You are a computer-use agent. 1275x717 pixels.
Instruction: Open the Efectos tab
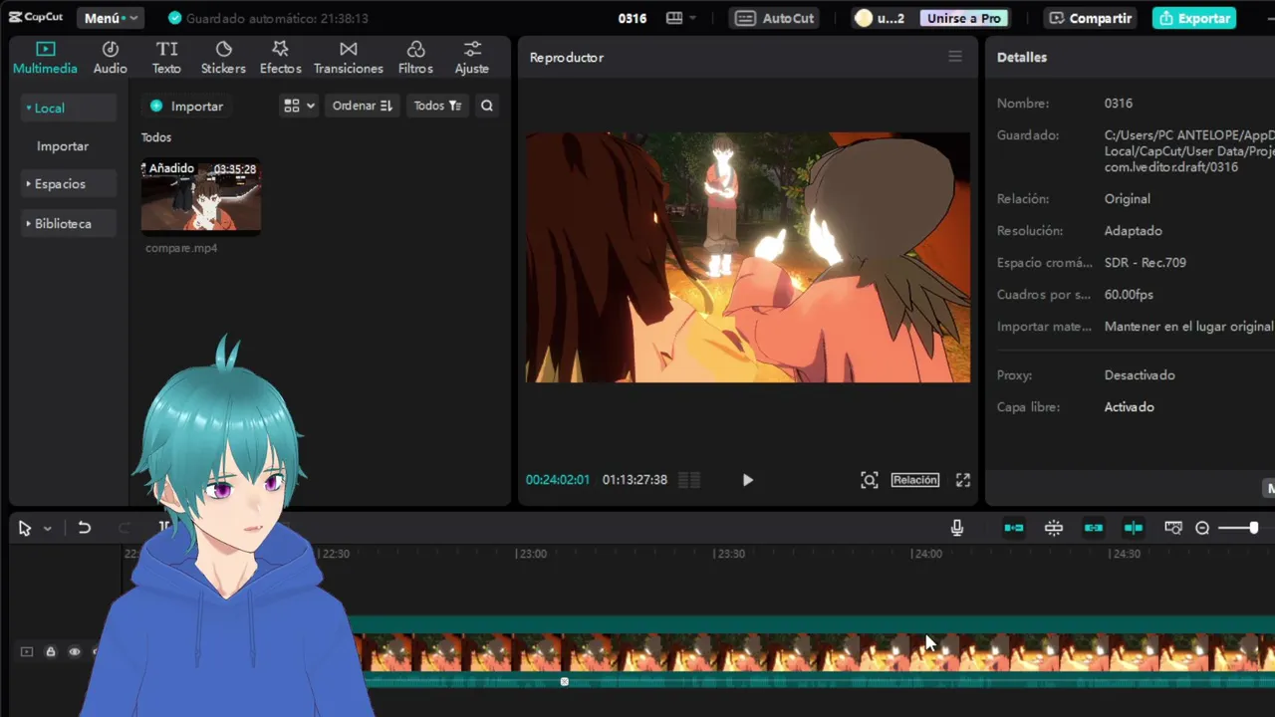280,58
